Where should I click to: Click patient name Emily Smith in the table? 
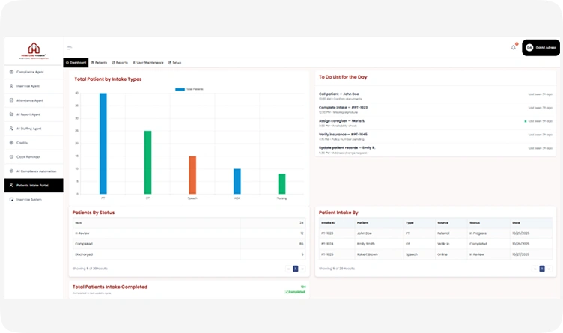point(366,244)
